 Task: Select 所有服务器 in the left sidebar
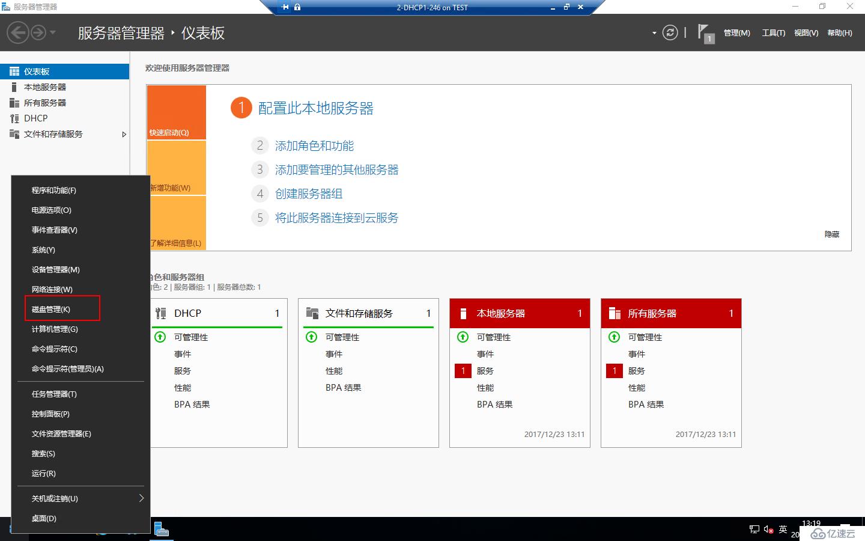coord(64,103)
